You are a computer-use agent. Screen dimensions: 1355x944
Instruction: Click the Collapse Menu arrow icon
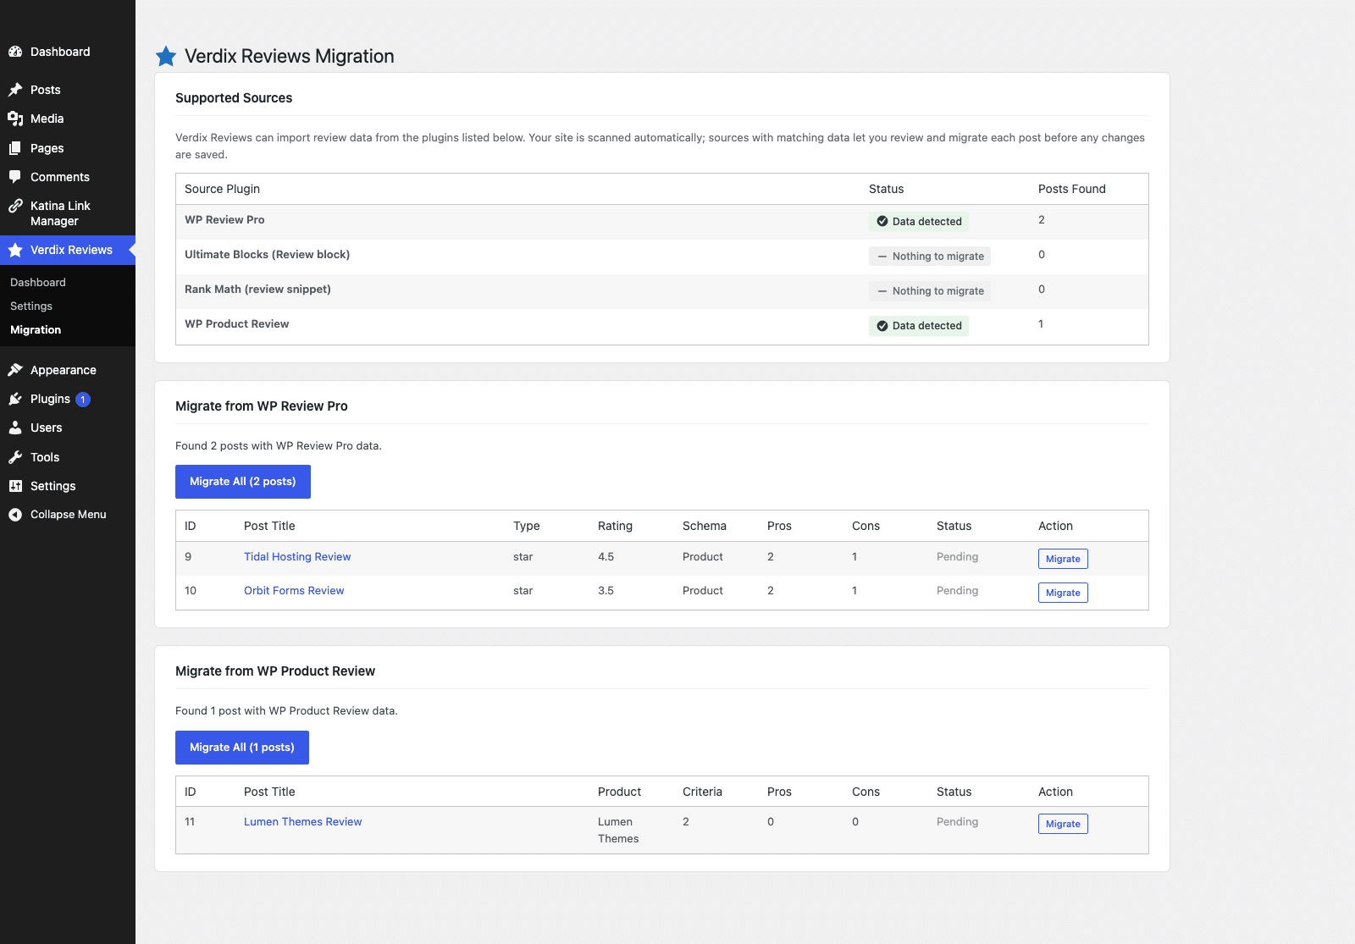[15, 515]
